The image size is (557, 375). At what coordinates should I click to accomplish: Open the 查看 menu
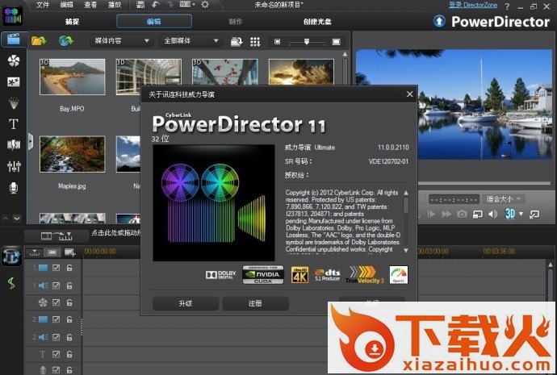click(90, 5)
